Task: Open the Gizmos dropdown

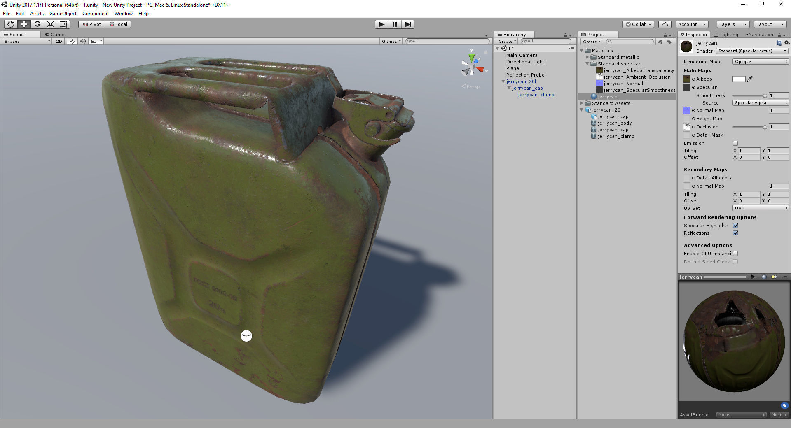Action: point(391,41)
